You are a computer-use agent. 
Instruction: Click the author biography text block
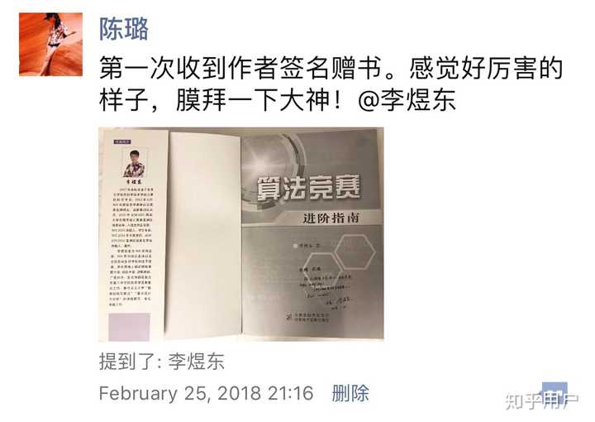131,247
